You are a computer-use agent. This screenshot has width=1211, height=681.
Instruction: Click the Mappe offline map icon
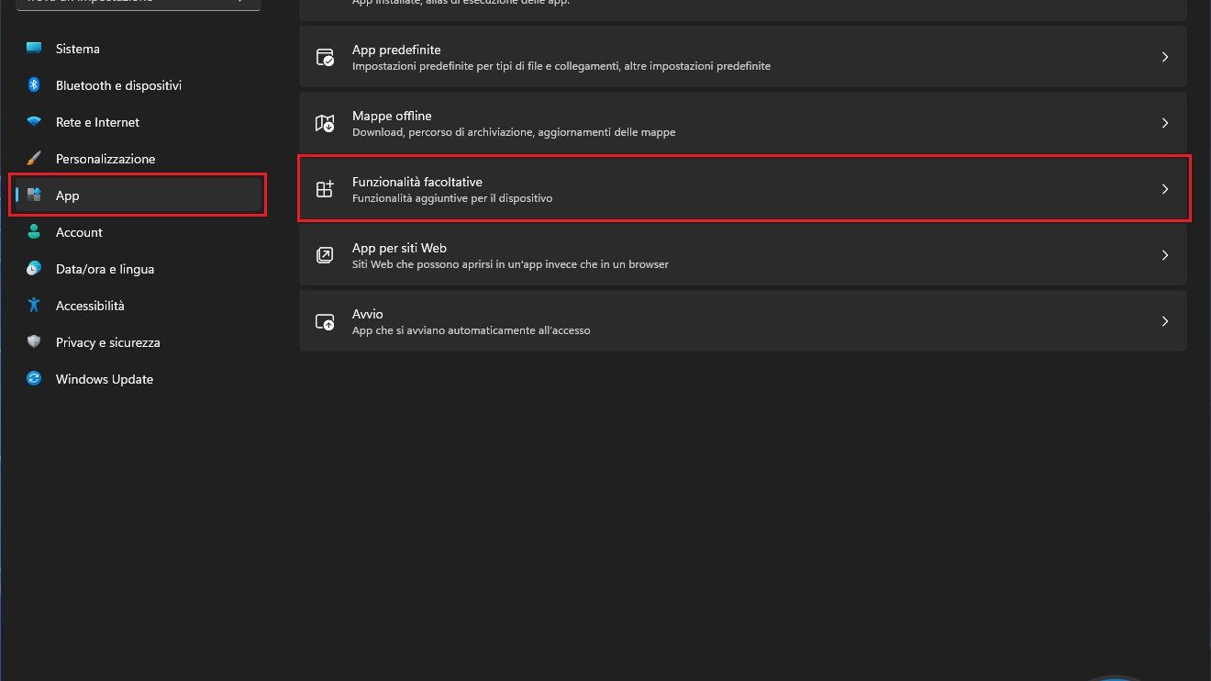tap(325, 123)
